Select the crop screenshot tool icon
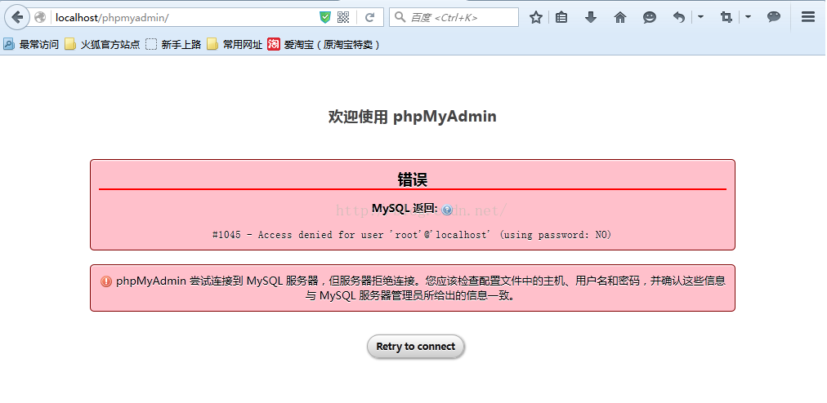Image resolution: width=827 pixels, height=403 pixels. coord(726,17)
